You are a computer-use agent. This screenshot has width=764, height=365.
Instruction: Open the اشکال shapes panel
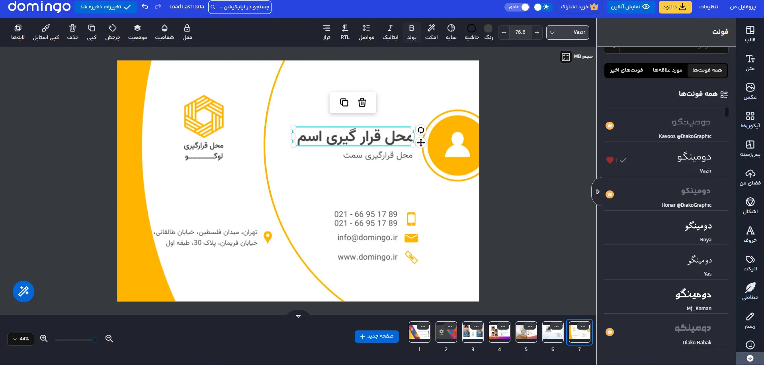coord(750,206)
